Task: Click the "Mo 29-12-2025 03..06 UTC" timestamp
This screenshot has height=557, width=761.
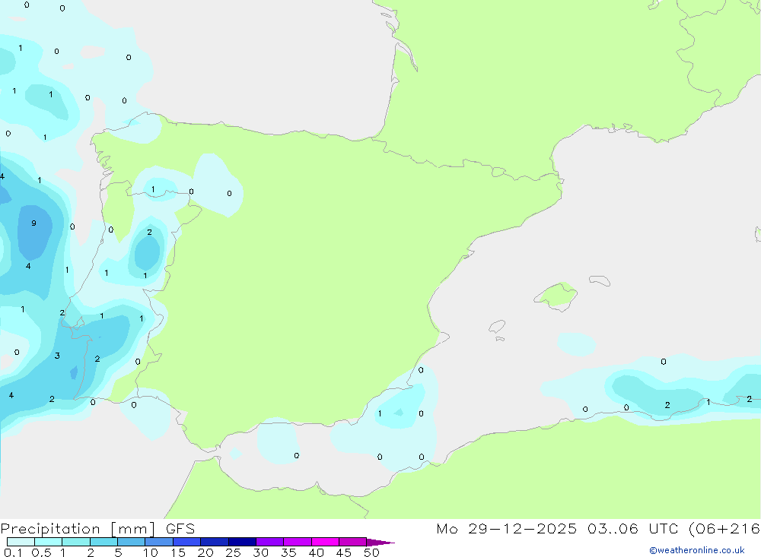Action: [557, 528]
